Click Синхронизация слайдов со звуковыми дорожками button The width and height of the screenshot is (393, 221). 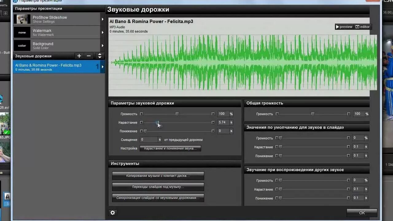click(x=158, y=198)
